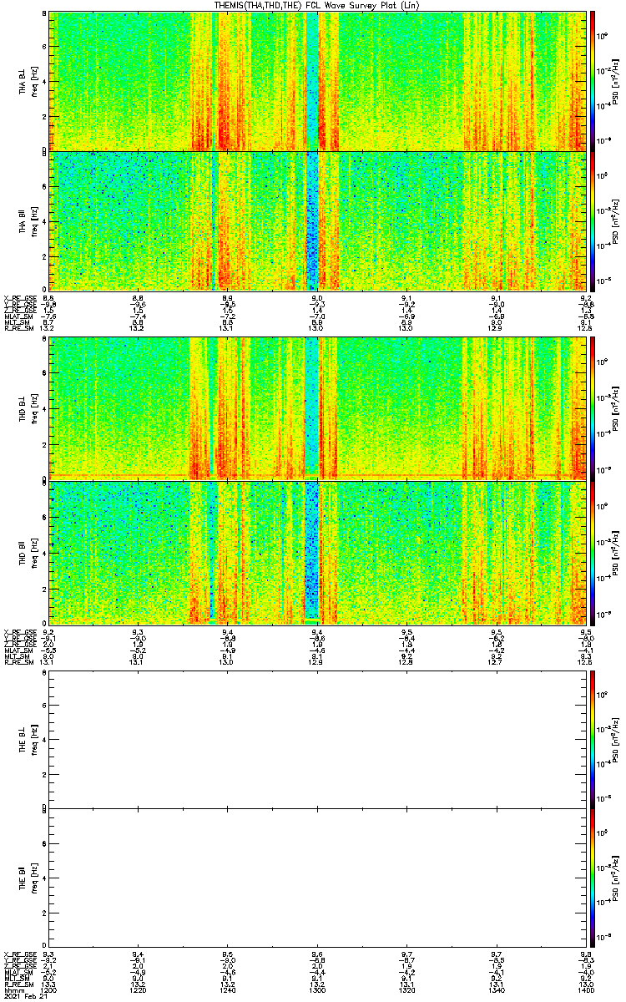626x1002 pixels.
Task: Click the PSD color bar beside THE B-perpendicular
Action: pyautogui.click(x=593, y=740)
